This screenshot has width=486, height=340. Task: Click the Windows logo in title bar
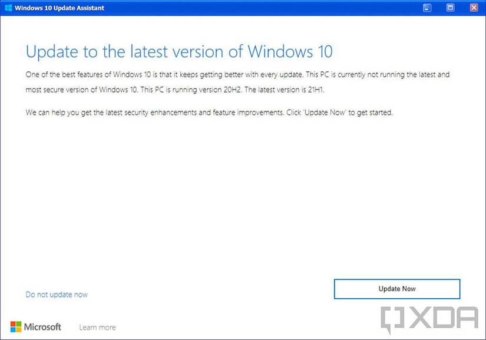point(8,8)
